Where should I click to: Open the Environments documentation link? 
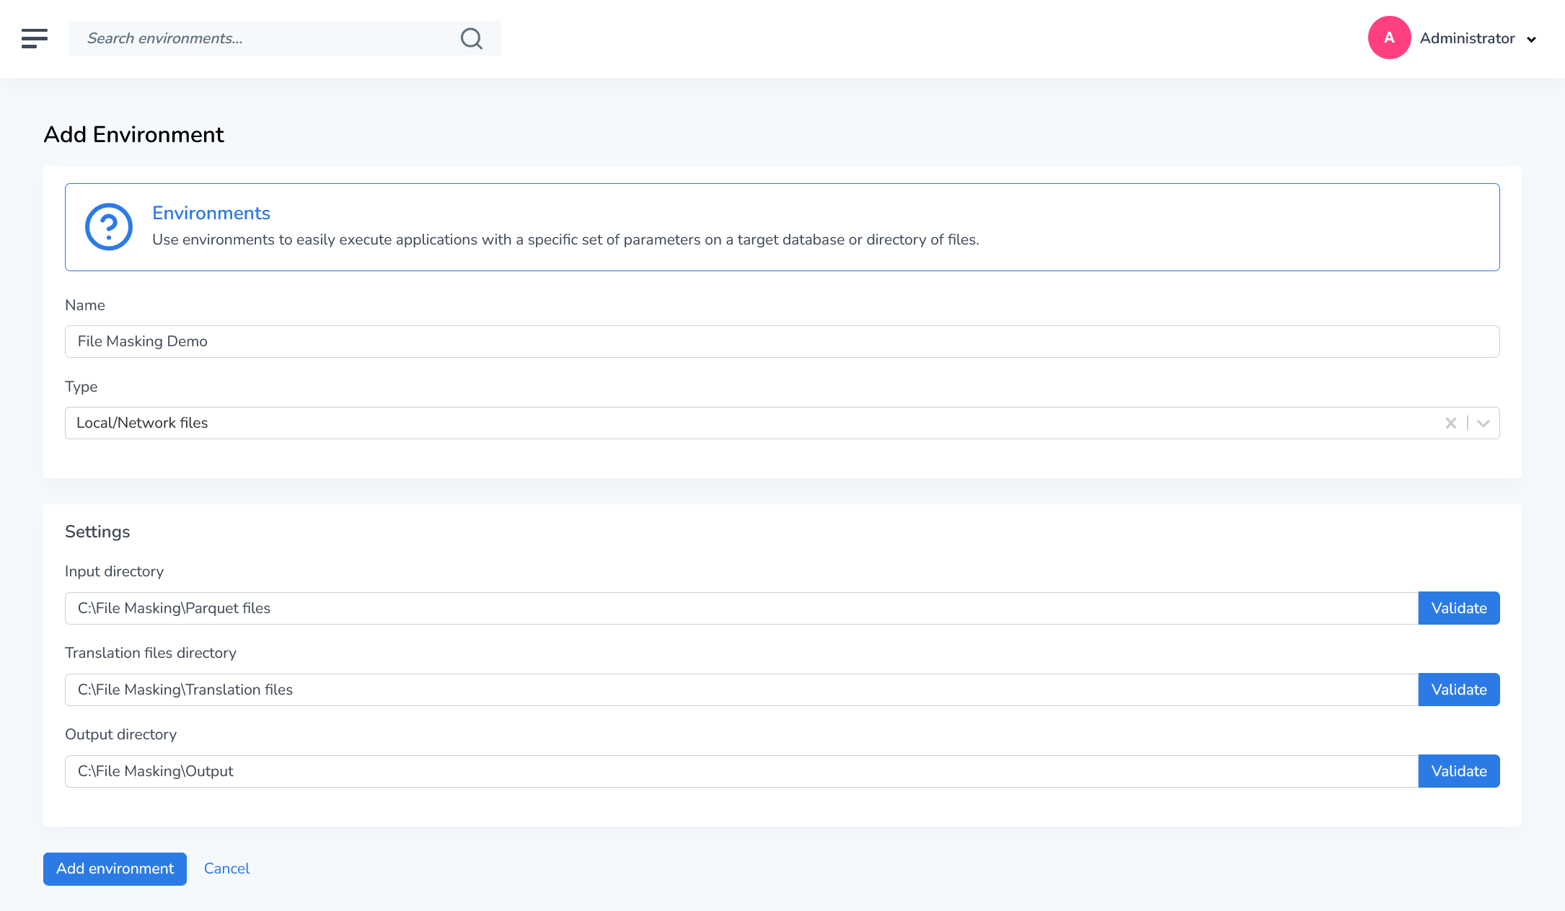pos(211,213)
